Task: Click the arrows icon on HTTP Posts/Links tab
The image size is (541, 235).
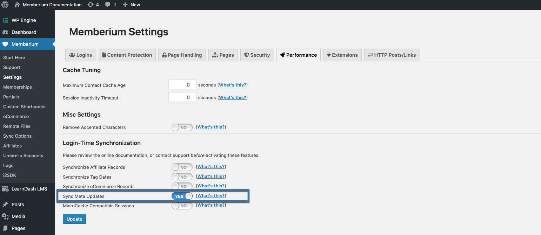Action: point(370,55)
